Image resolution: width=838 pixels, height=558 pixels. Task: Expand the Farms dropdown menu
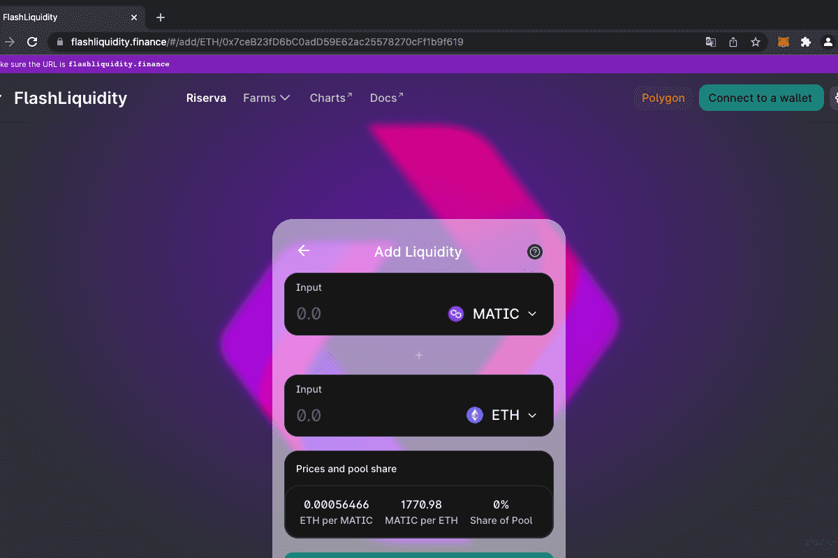tap(267, 98)
